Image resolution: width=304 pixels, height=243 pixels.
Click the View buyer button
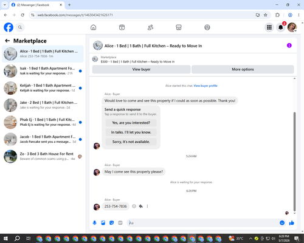141,69
